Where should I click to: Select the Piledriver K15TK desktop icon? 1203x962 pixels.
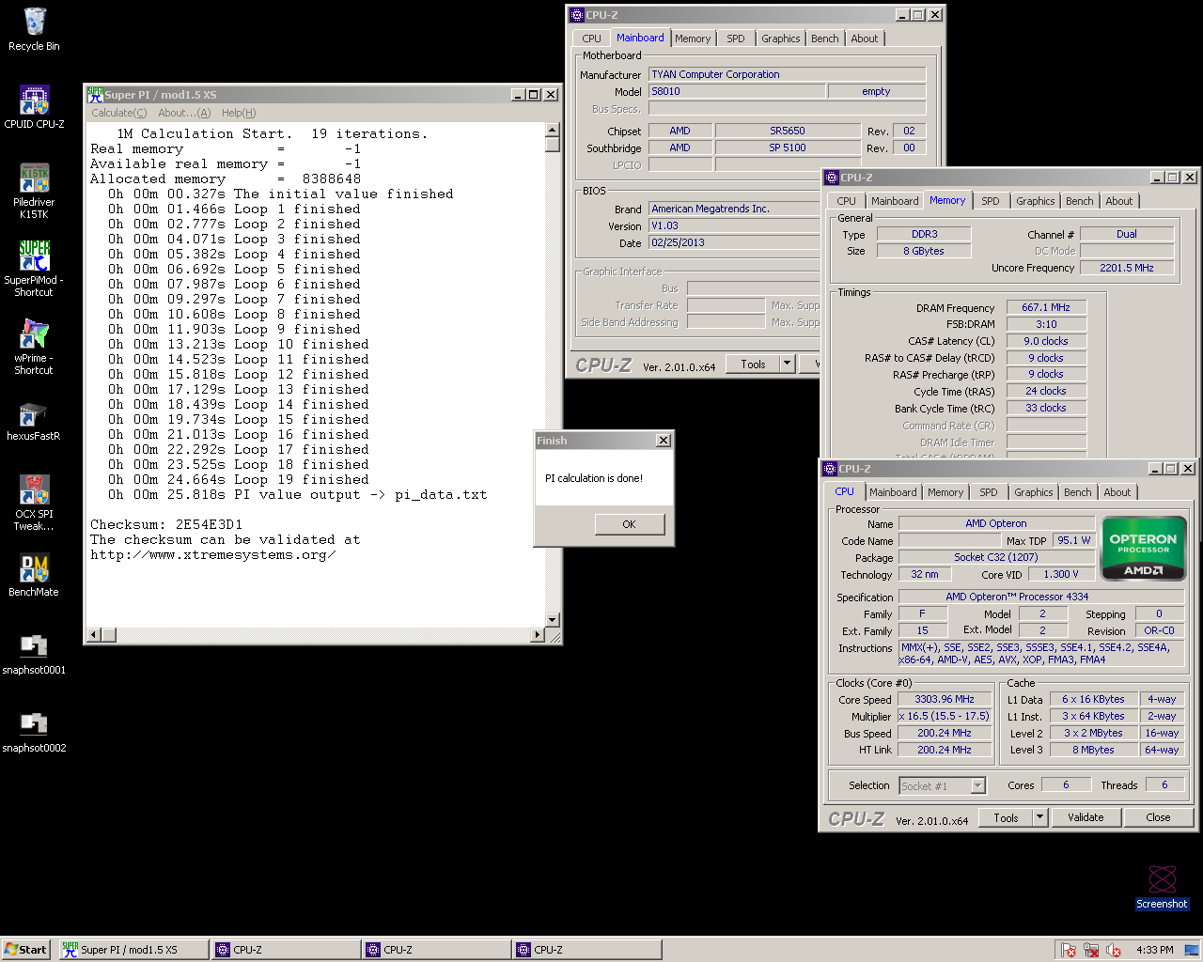point(34,191)
